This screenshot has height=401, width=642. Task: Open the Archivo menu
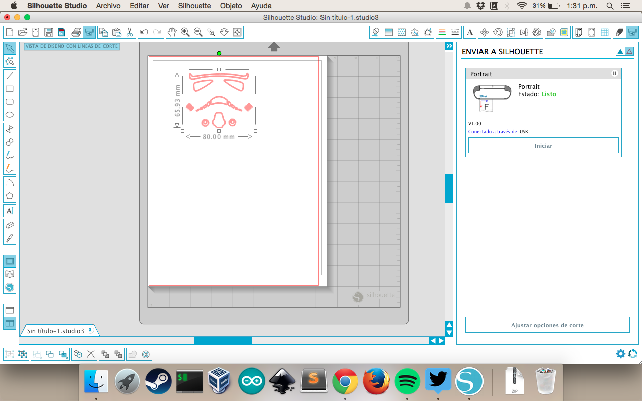pyautogui.click(x=108, y=6)
